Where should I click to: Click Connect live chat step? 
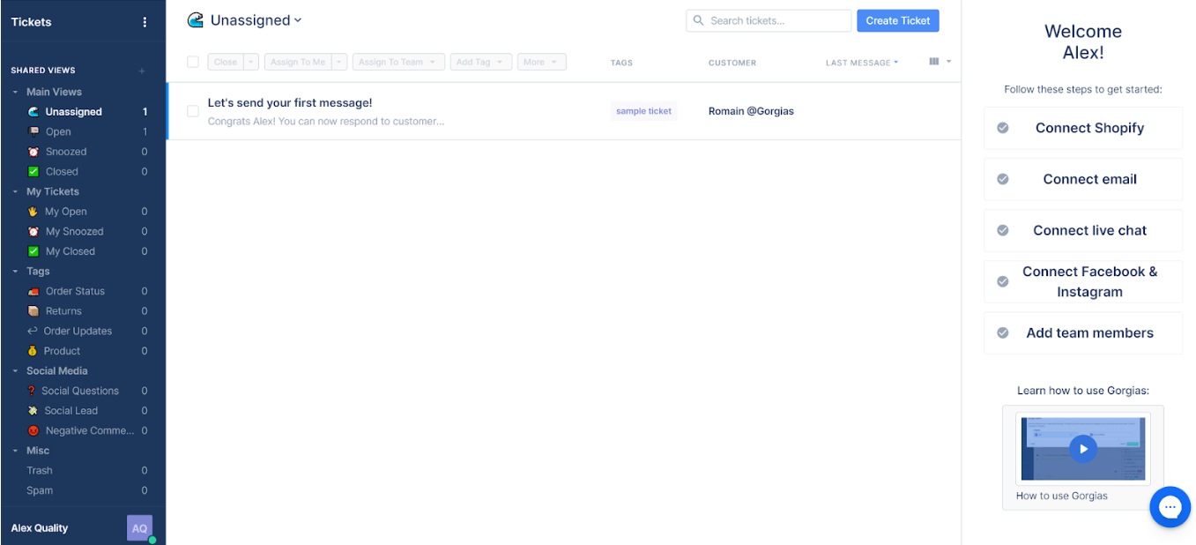point(1089,230)
